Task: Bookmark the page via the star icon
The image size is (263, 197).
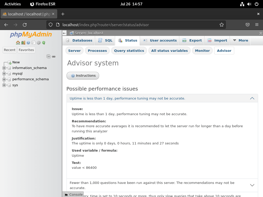Action: (221, 25)
